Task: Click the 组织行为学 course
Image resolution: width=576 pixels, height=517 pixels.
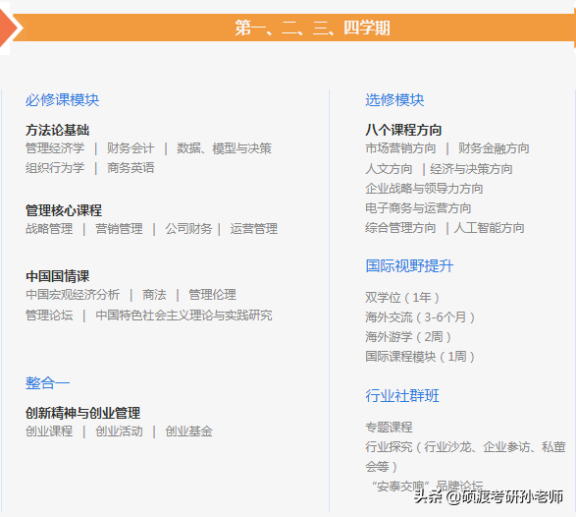Action: (x=55, y=168)
